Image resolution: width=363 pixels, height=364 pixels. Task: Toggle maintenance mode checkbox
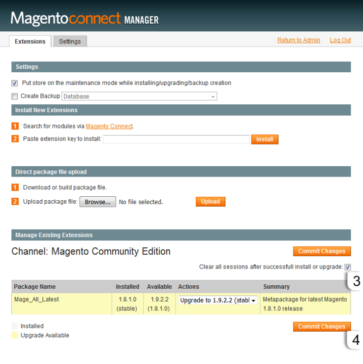point(15,83)
